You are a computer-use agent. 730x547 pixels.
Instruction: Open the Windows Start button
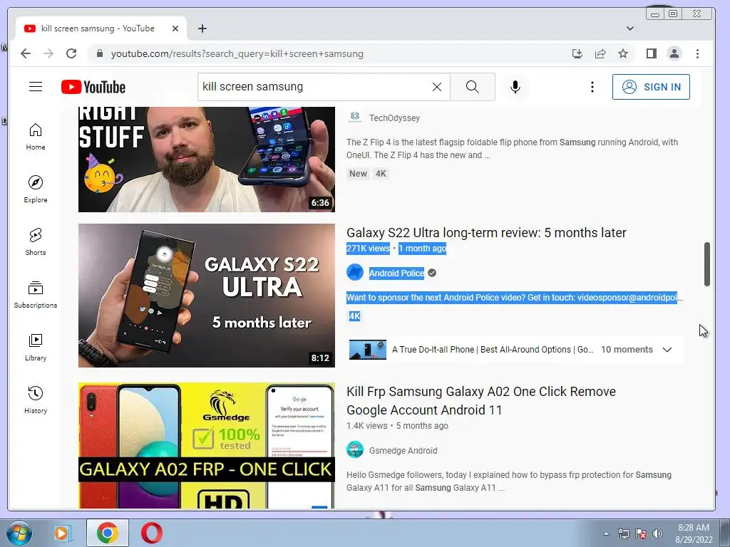19,533
